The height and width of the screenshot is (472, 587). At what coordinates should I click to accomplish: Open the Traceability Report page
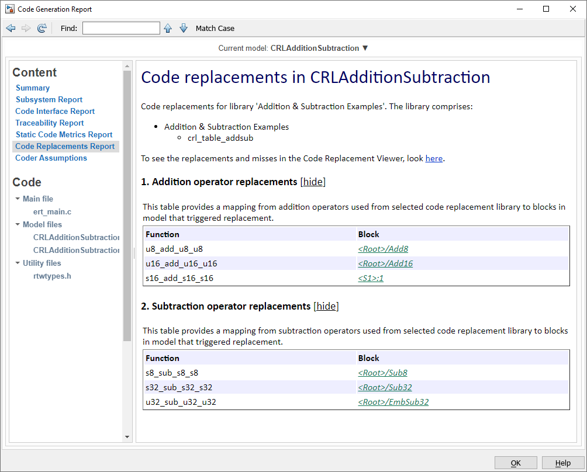(49, 123)
